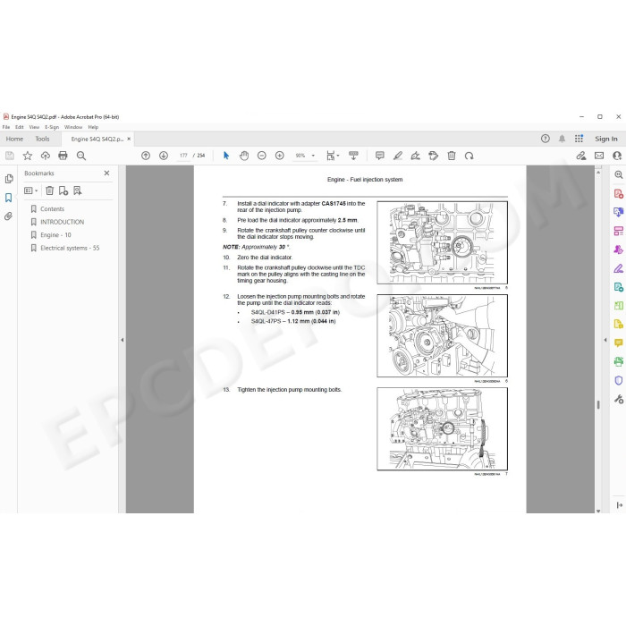
Task: Open the help question mark icon
Action: (x=545, y=139)
